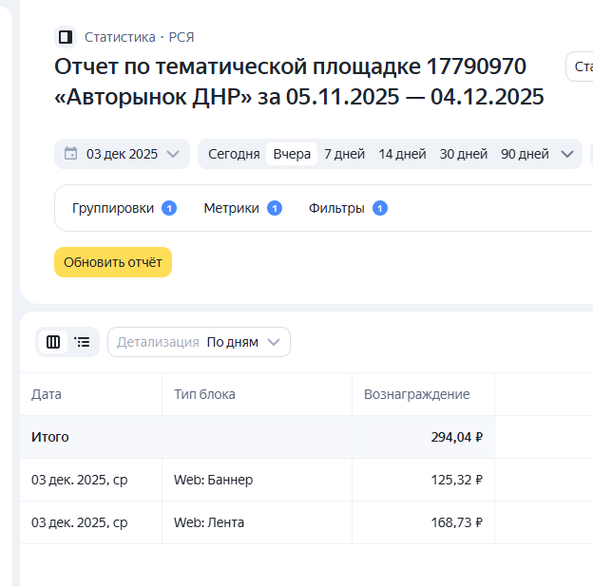Viewport: 593px width, 587px height.
Task: Select the 7 дней period
Action: pyautogui.click(x=344, y=154)
